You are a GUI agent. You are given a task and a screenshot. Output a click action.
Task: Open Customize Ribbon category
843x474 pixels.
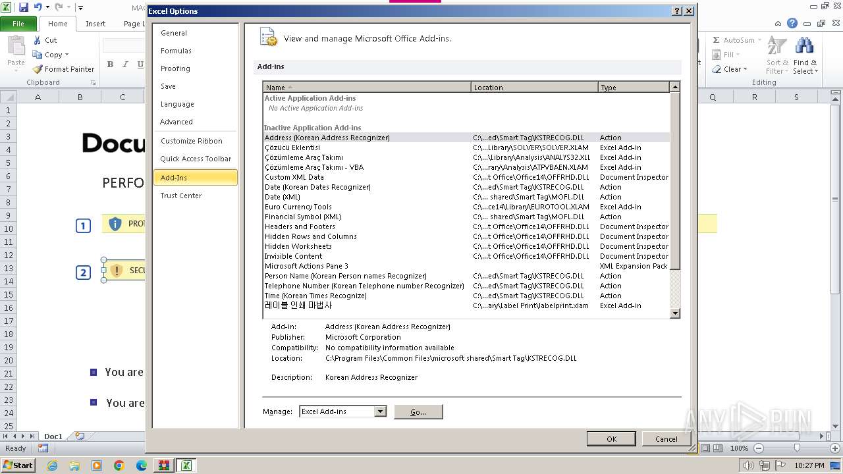(x=195, y=141)
